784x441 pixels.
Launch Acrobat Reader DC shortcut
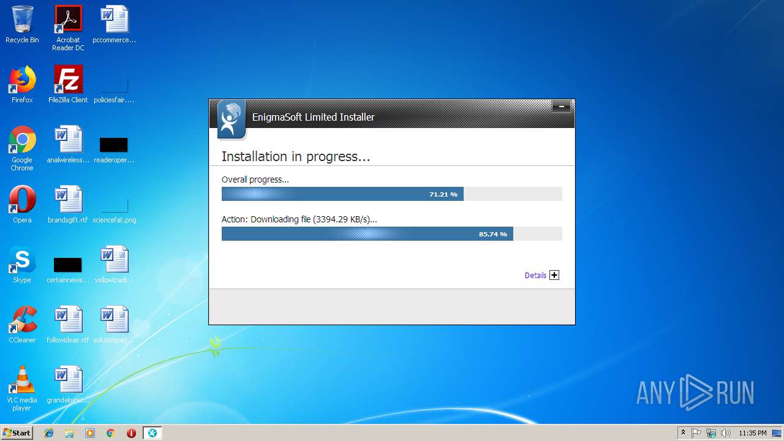pyautogui.click(x=68, y=28)
